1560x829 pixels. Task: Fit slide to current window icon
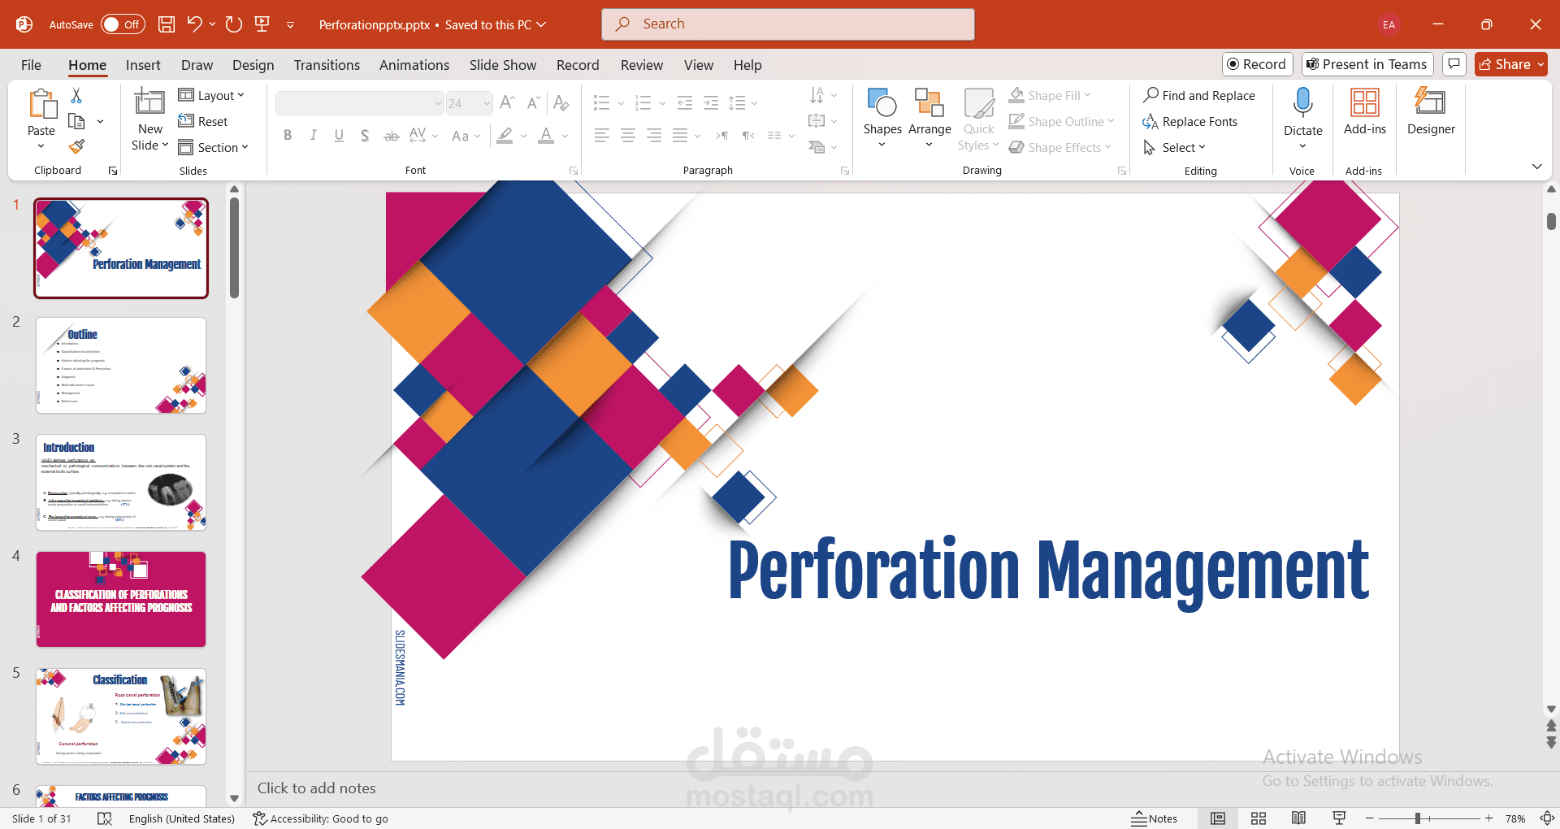tap(1548, 818)
